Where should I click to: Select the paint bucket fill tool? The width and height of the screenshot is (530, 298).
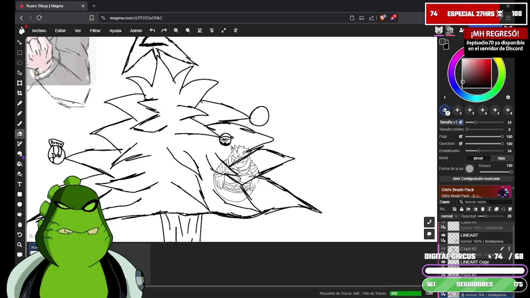[x=19, y=164]
